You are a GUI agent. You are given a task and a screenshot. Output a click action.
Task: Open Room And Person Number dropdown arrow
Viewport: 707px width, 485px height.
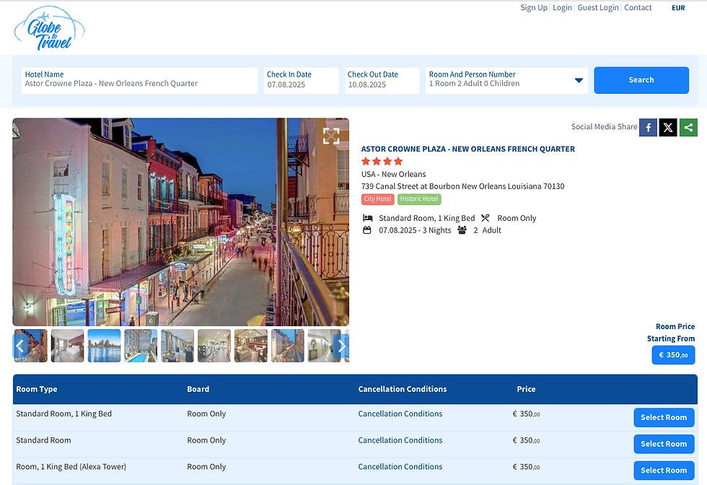coord(579,80)
